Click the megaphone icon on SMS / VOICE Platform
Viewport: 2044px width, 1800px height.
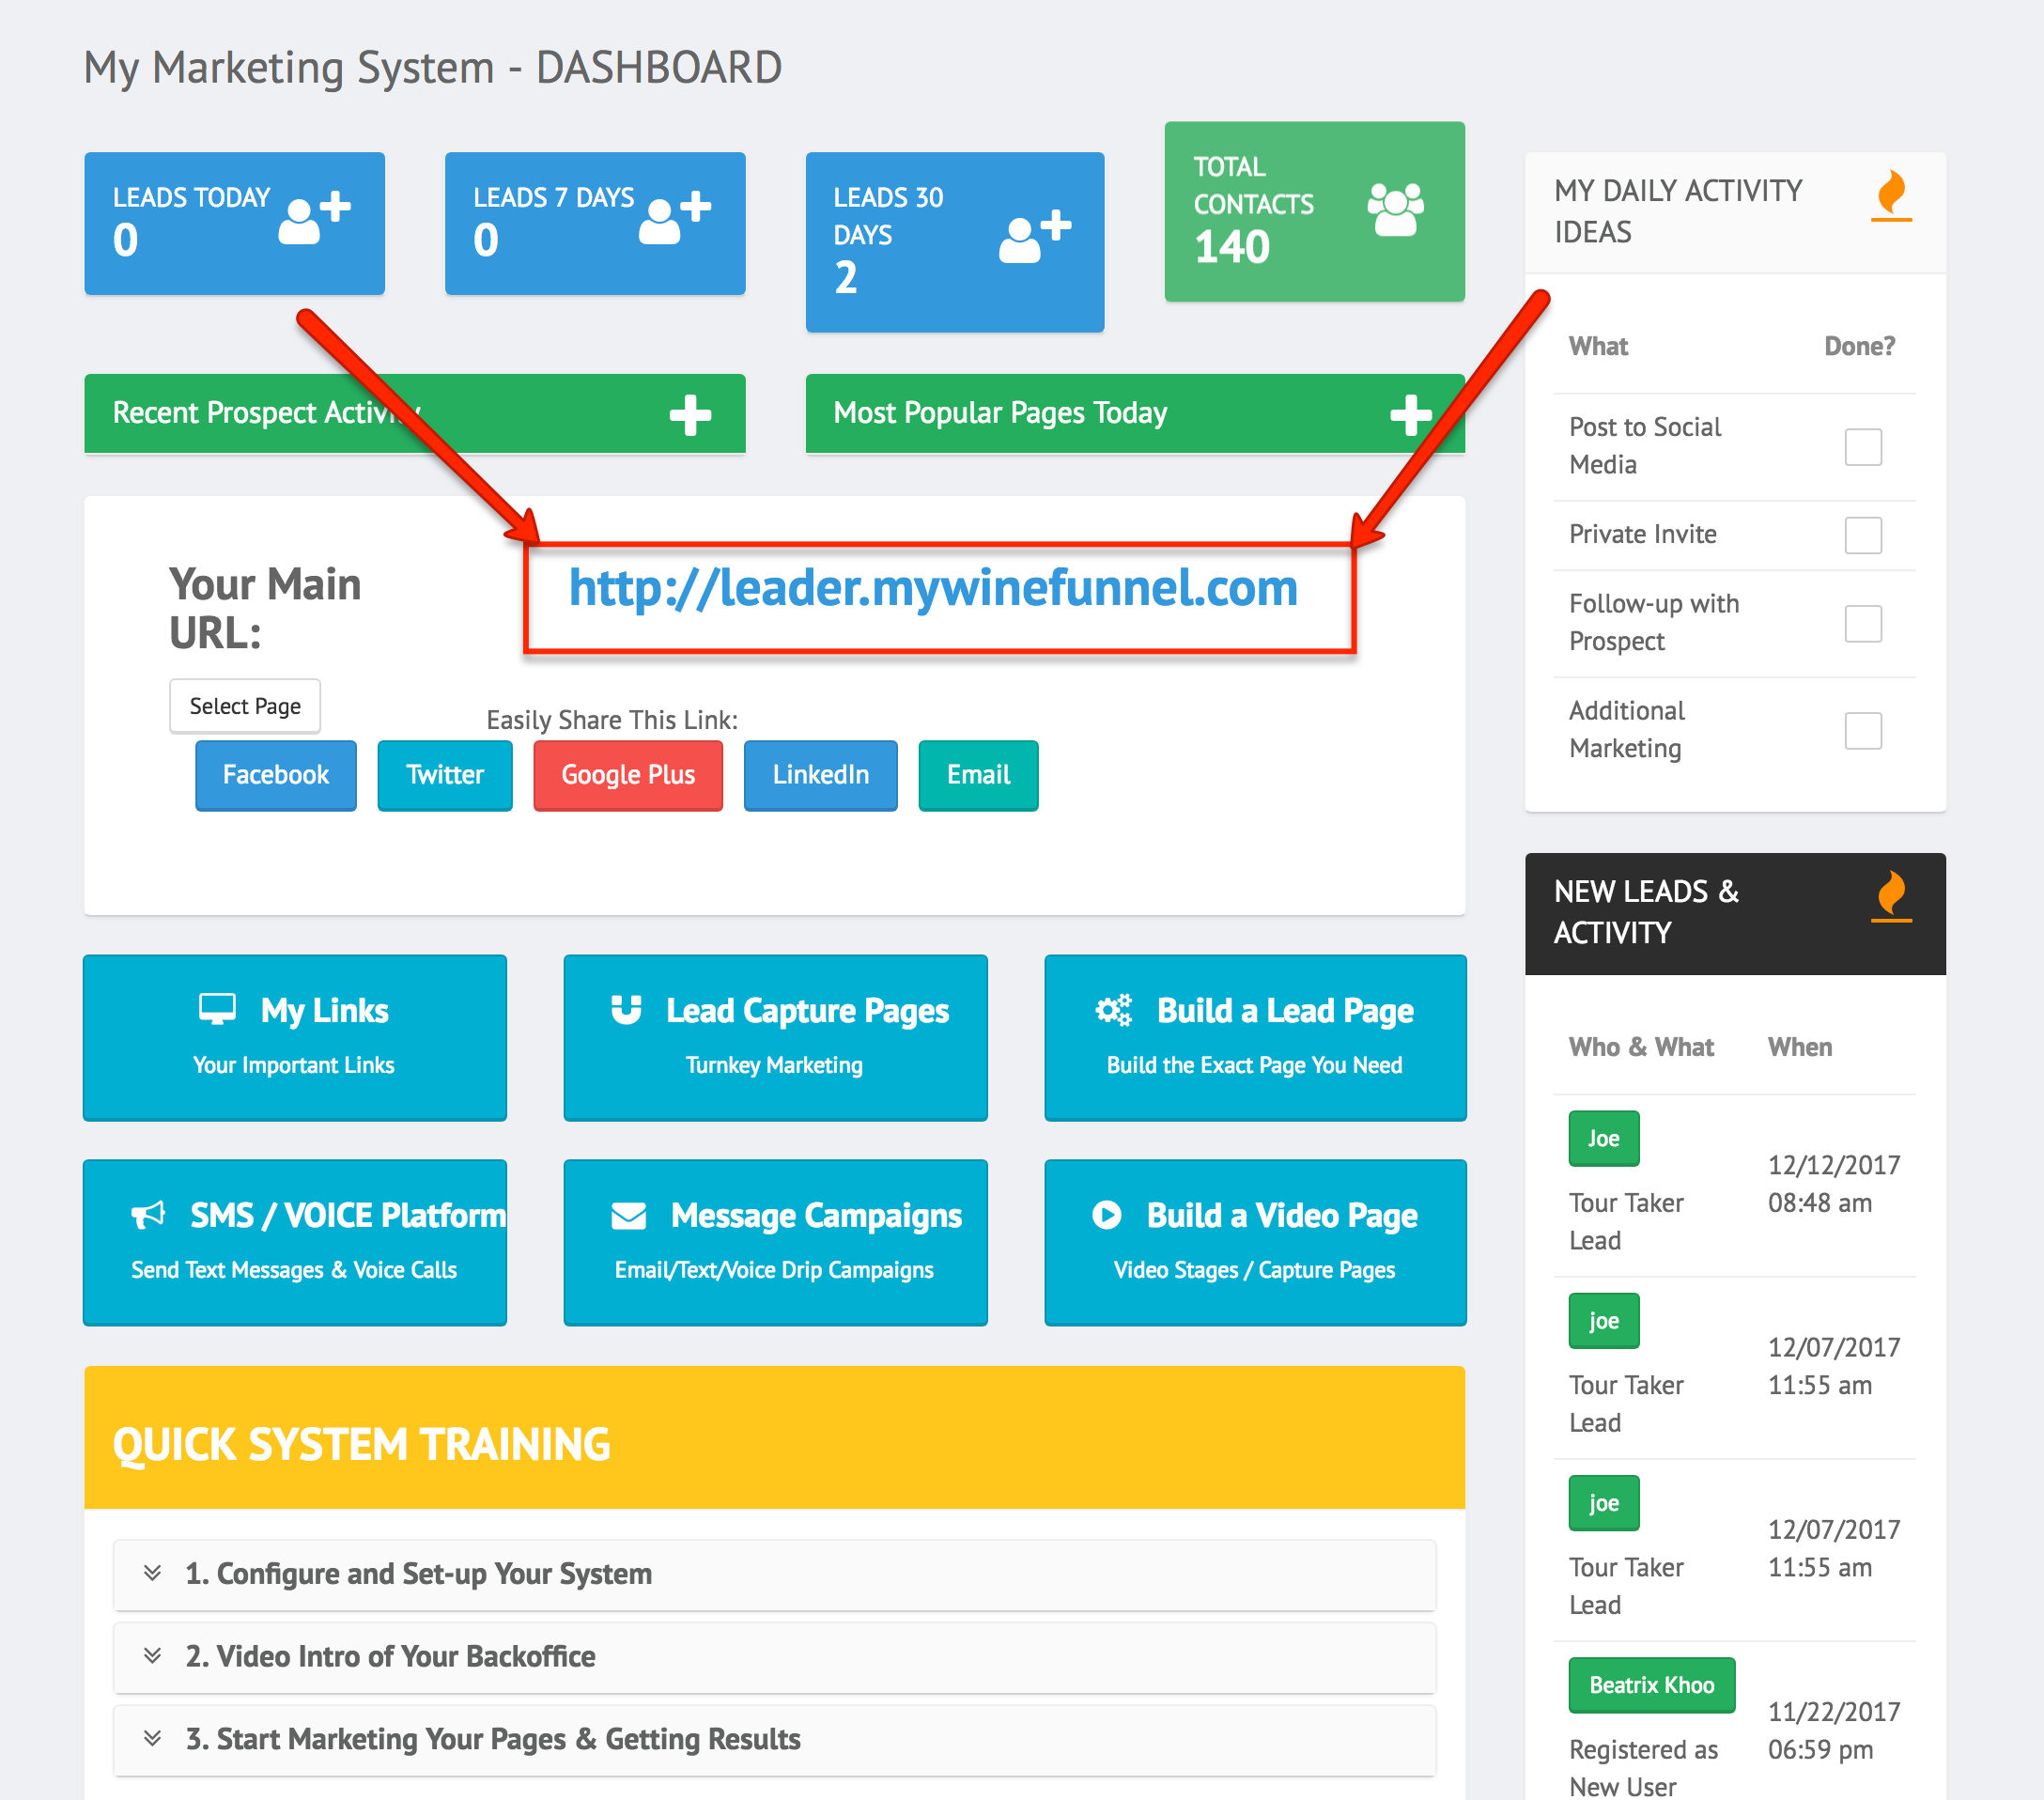(x=148, y=1215)
